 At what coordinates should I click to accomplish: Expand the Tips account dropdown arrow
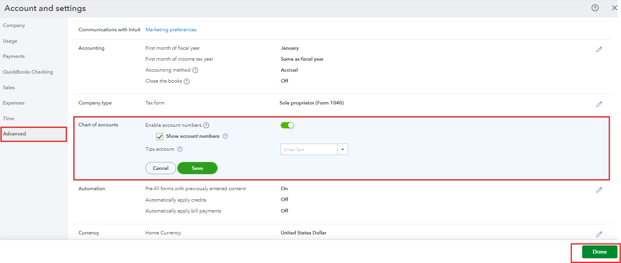pyautogui.click(x=343, y=150)
